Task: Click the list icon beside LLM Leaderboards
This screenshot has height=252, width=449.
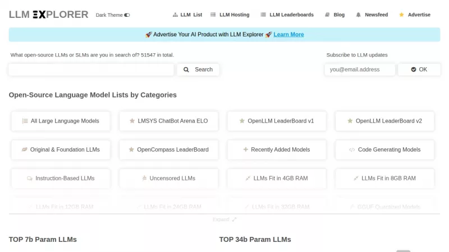Action: [x=263, y=15]
